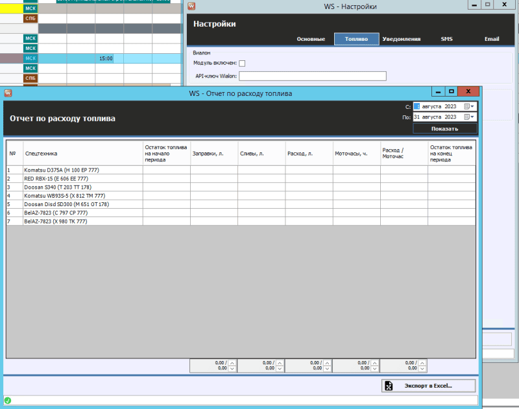This screenshot has height=409, width=519.
Task: Click the WS icon of fuel report window
Action: click(x=8, y=93)
